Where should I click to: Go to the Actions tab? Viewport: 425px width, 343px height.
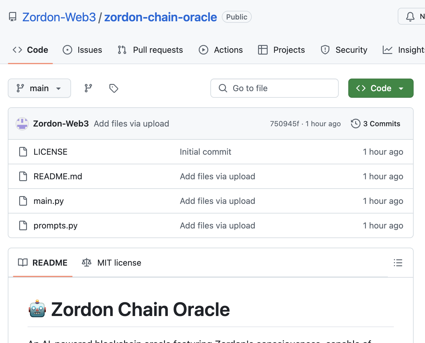pyautogui.click(x=221, y=50)
